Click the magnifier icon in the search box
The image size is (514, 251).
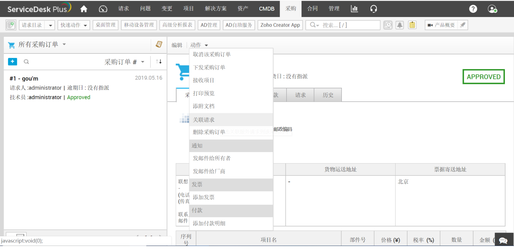click(x=313, y=25)
